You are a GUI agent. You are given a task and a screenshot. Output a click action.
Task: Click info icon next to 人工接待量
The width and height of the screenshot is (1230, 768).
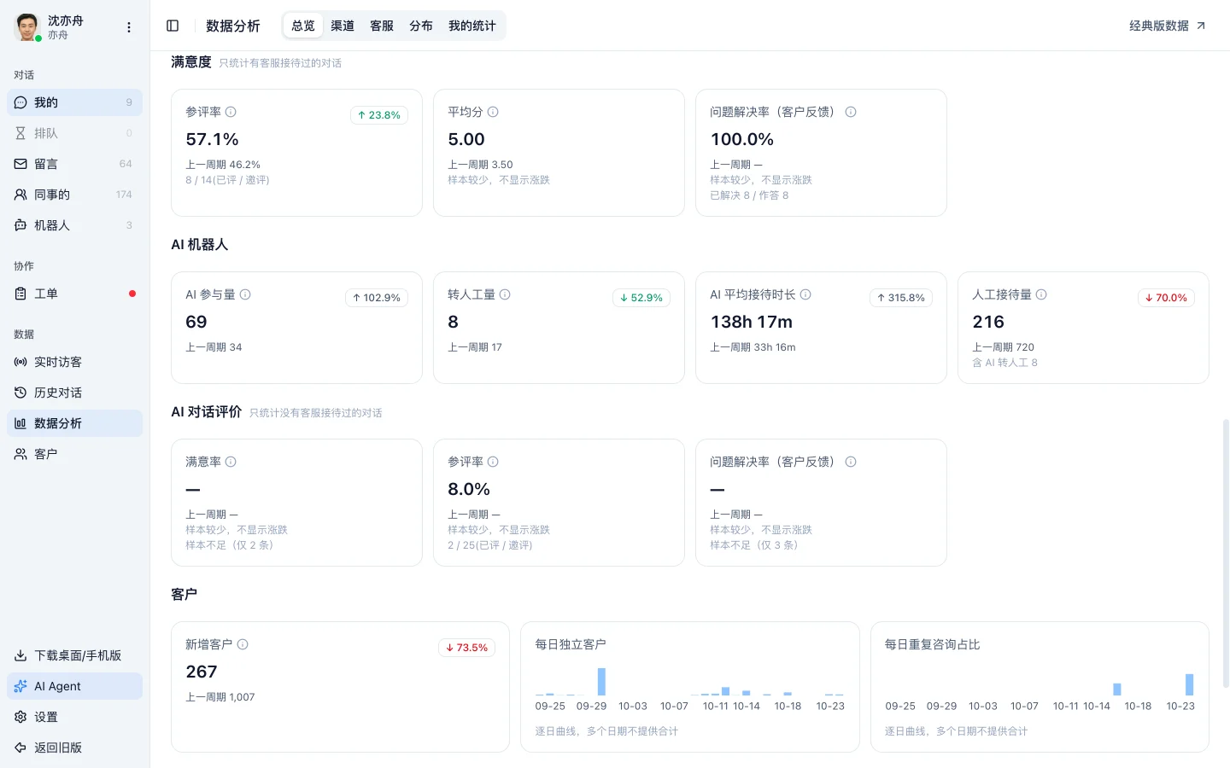[1041, 294]
